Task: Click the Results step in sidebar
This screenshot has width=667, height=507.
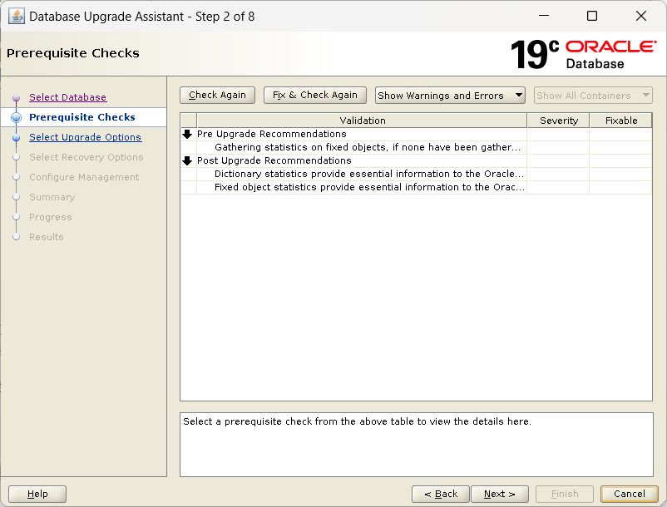Action: tap(47, 237)
